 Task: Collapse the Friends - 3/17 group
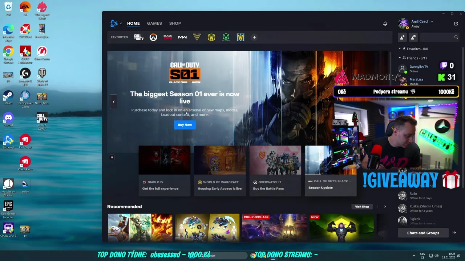pos(400,58)
